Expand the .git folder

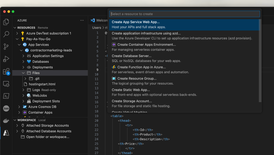point(25,78)
